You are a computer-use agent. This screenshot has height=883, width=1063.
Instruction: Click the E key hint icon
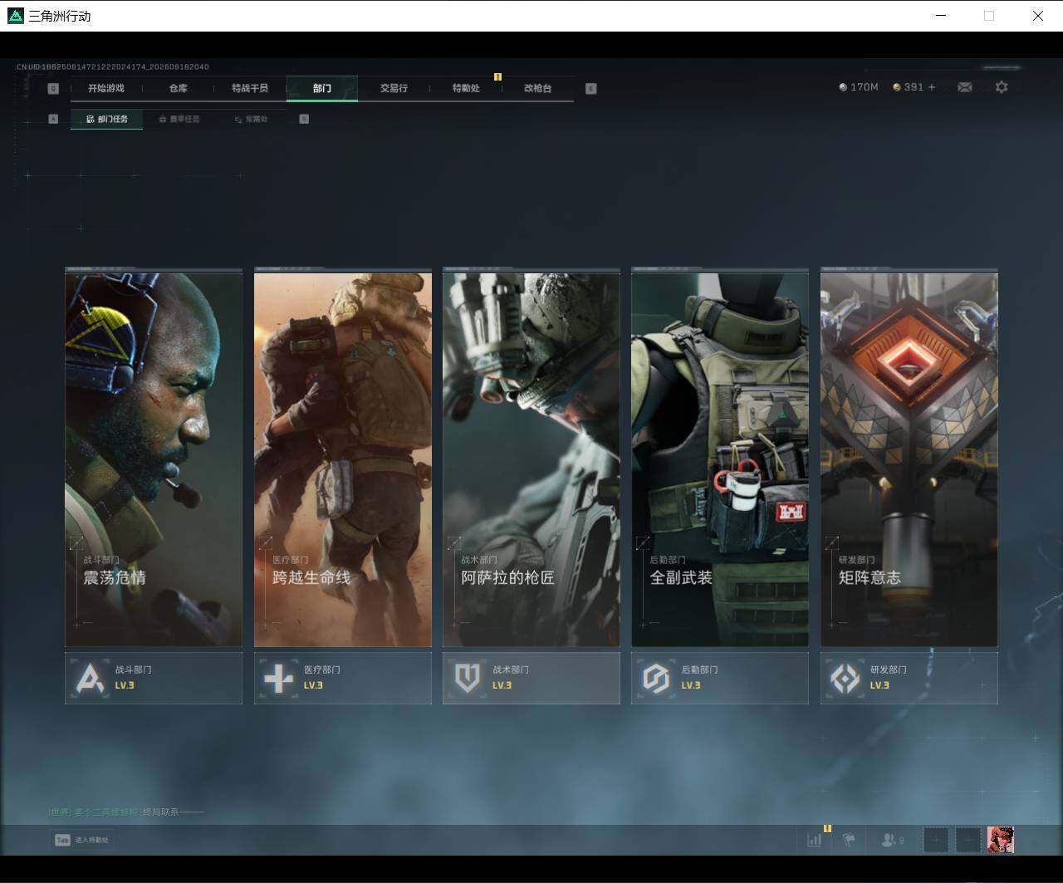[591, 89]
